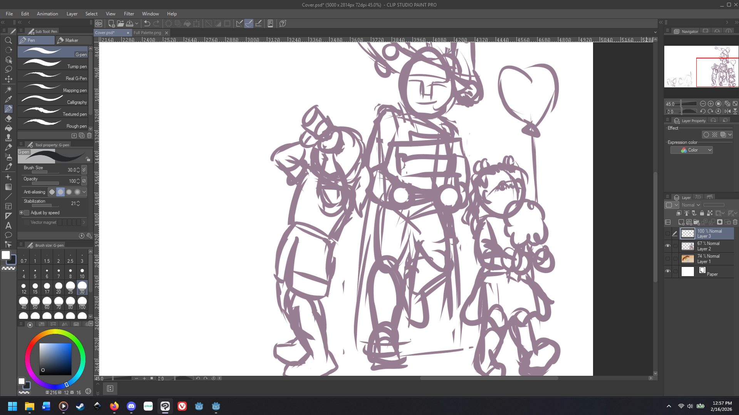Select the Calligraphy pen brush
Screen dimensions: 739x415
point(54,101)
